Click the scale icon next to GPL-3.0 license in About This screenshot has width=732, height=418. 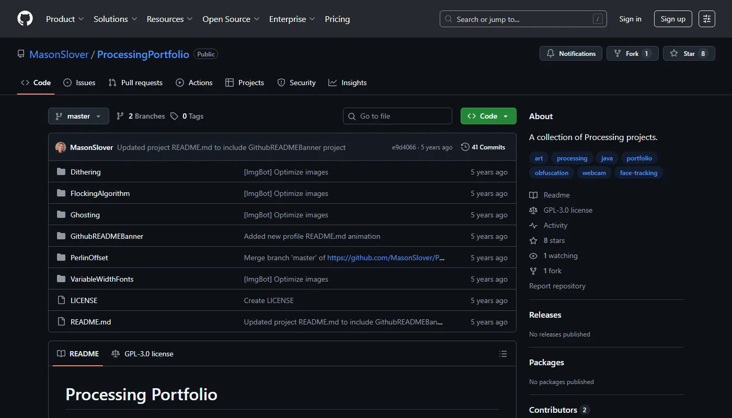pos(533,210)
